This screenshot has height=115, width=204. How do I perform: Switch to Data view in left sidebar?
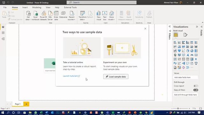click(3, 33)
